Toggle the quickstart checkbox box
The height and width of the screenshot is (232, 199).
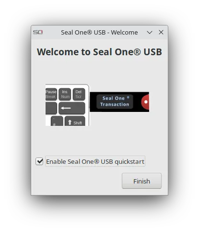pyautogui.click(x=39, y=161)
